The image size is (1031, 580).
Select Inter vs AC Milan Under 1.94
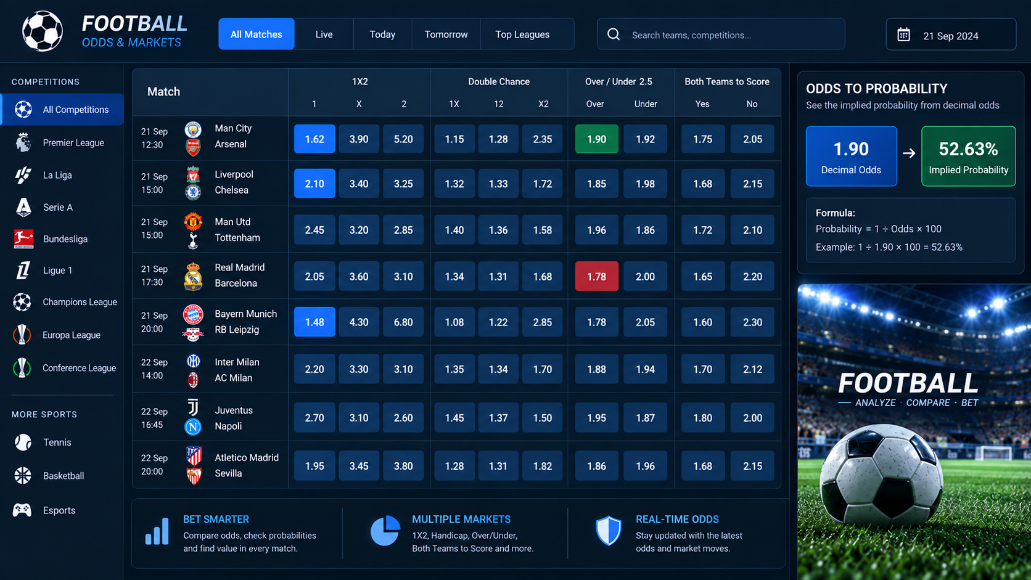click(645, 369)
